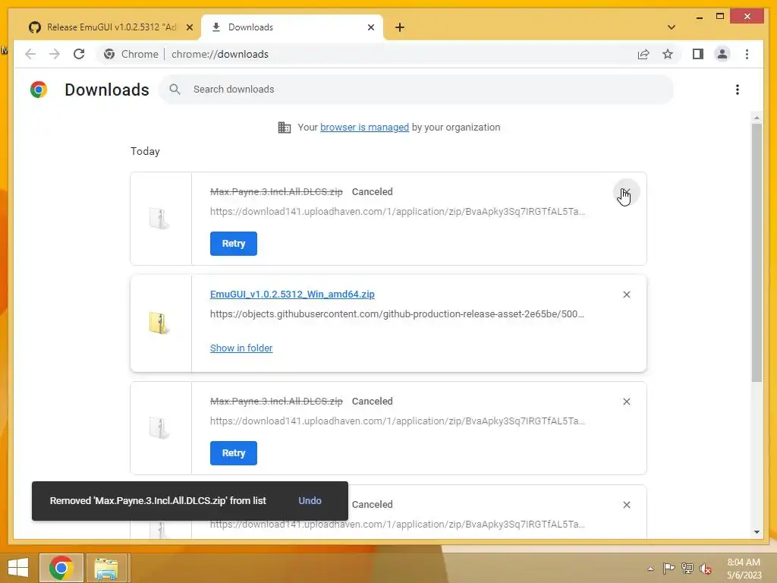The height and width of the screenshot is (583, 777).
Task: Open the EmuGUI_v1.0.2.5312_Win_amd64.zip file link
Action: pyautogui.click(x=292, y=294)
